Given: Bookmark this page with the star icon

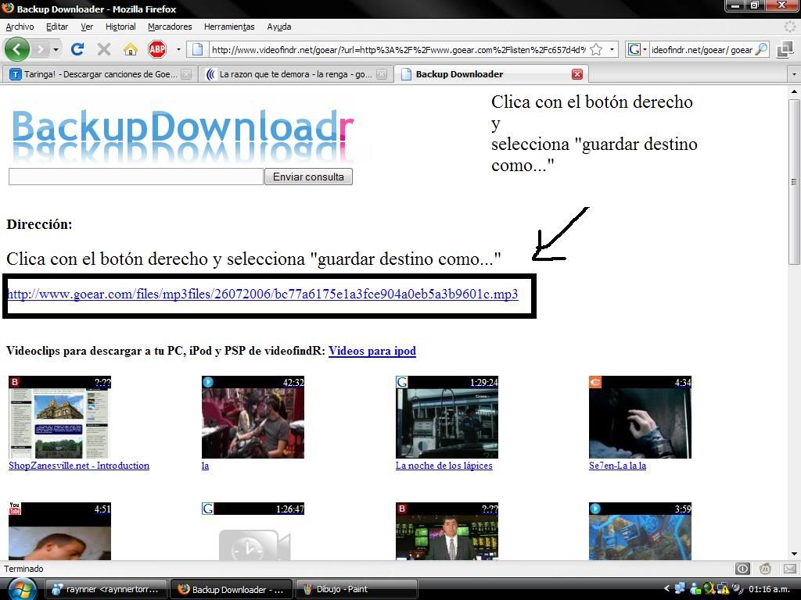Looking at the screenshot, I should [x=596, y=49].
